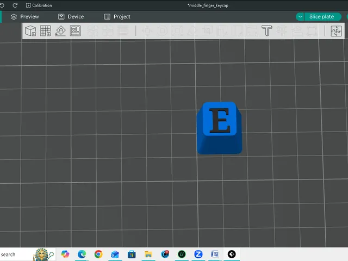The width and height of the screenshot is (348, 261).
Task: Open the Calibration menu
Action: pos(39,5)
